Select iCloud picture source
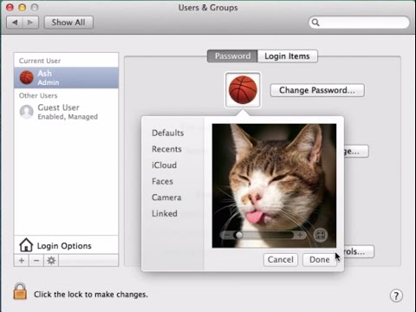Viewport: 416px width, 312px height. click(x=164, y=166)
